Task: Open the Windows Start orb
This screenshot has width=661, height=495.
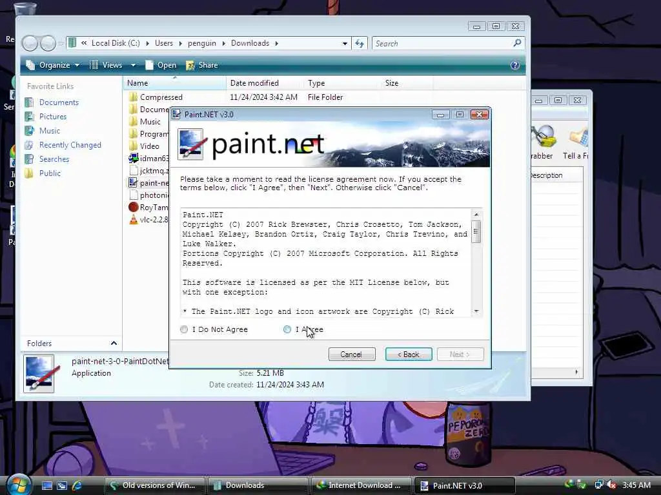Action: 17,484
